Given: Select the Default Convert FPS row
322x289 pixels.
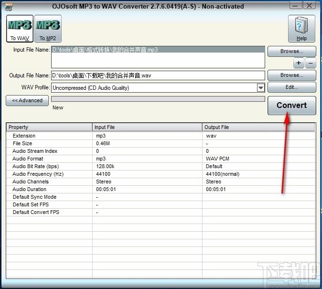Looking at the screenshot, I should pos(161,212).
